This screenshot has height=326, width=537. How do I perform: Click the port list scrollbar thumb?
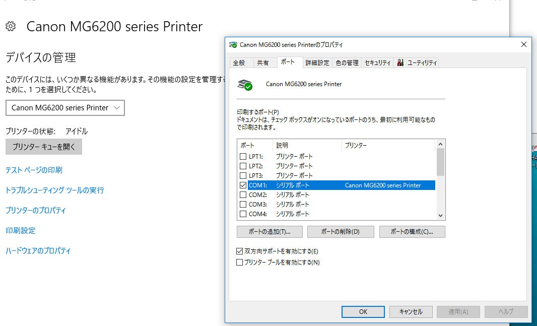tap(440, 162)
